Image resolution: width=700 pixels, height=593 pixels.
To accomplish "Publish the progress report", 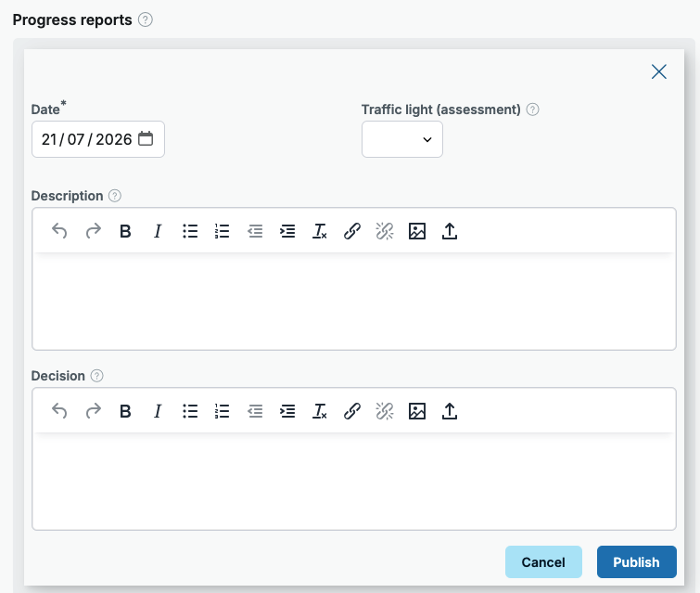I will [x=637, y=561].
